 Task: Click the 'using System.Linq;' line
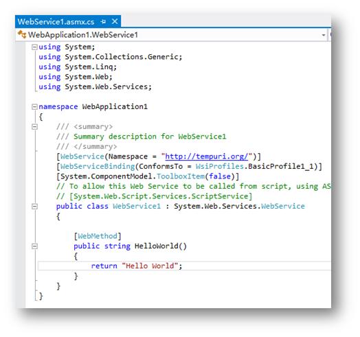point(78,67)
